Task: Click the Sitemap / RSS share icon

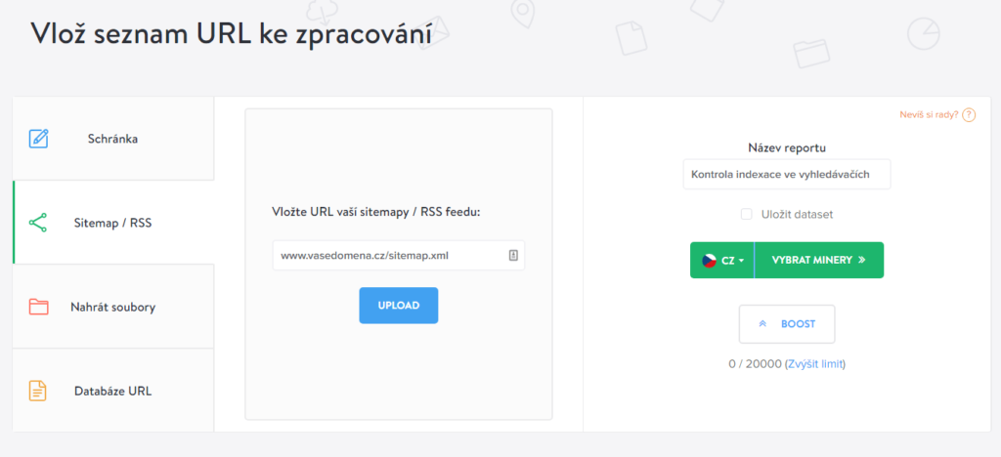Action: click(38, 222)
